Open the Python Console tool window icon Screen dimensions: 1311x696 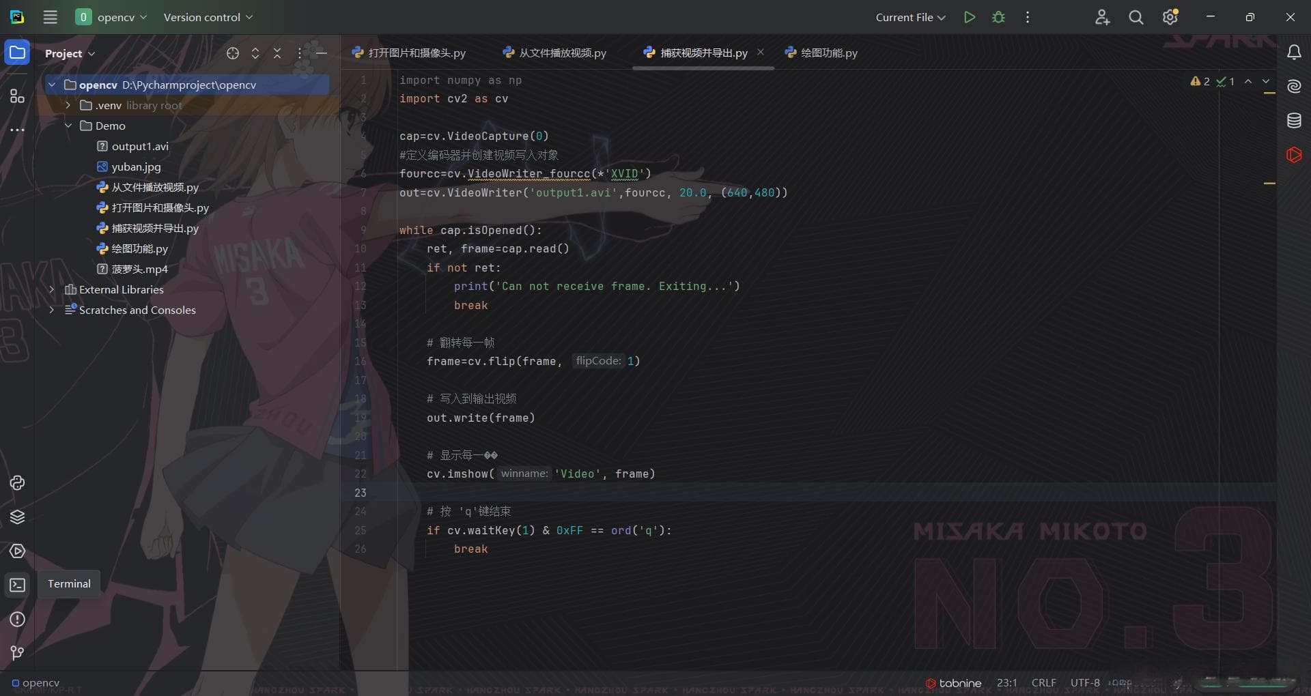tap(18, 483)
